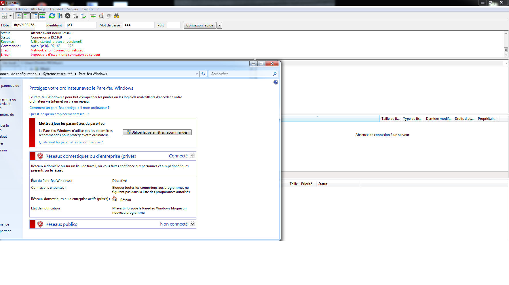Open 'Quels sont les paramètres recommandés ?' link
Viewport: 509px width, 285px height.
tap(71, 142)
